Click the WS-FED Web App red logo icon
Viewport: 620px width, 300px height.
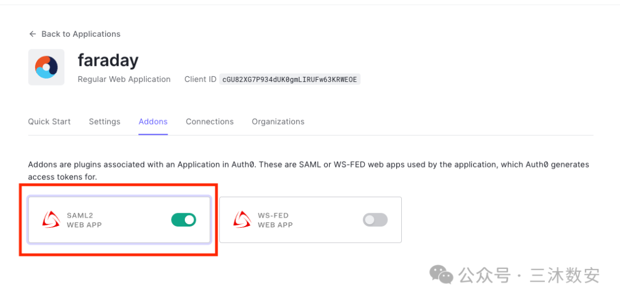(242, 220)
